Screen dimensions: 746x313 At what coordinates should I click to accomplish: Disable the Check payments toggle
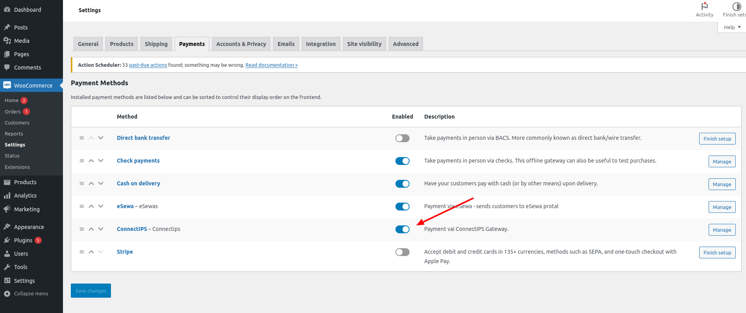click(403, 161)
